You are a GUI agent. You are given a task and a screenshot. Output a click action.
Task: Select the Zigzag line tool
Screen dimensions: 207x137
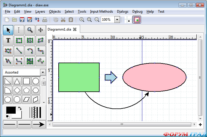(41, 51)
